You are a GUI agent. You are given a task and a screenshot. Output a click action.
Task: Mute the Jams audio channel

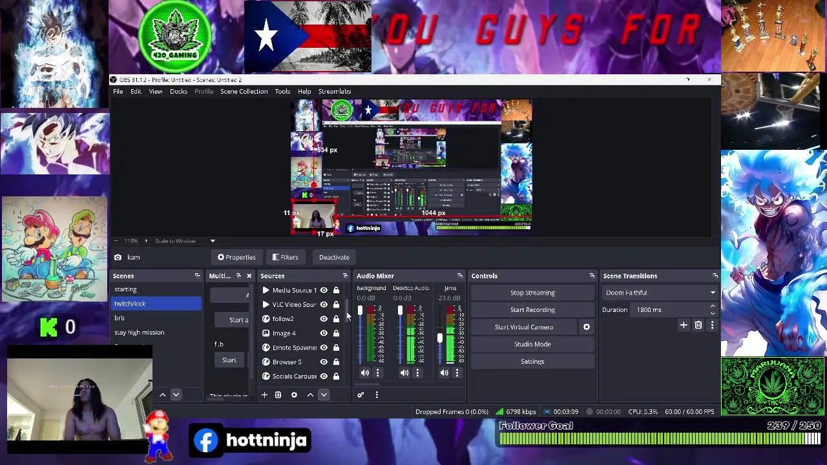445,373
